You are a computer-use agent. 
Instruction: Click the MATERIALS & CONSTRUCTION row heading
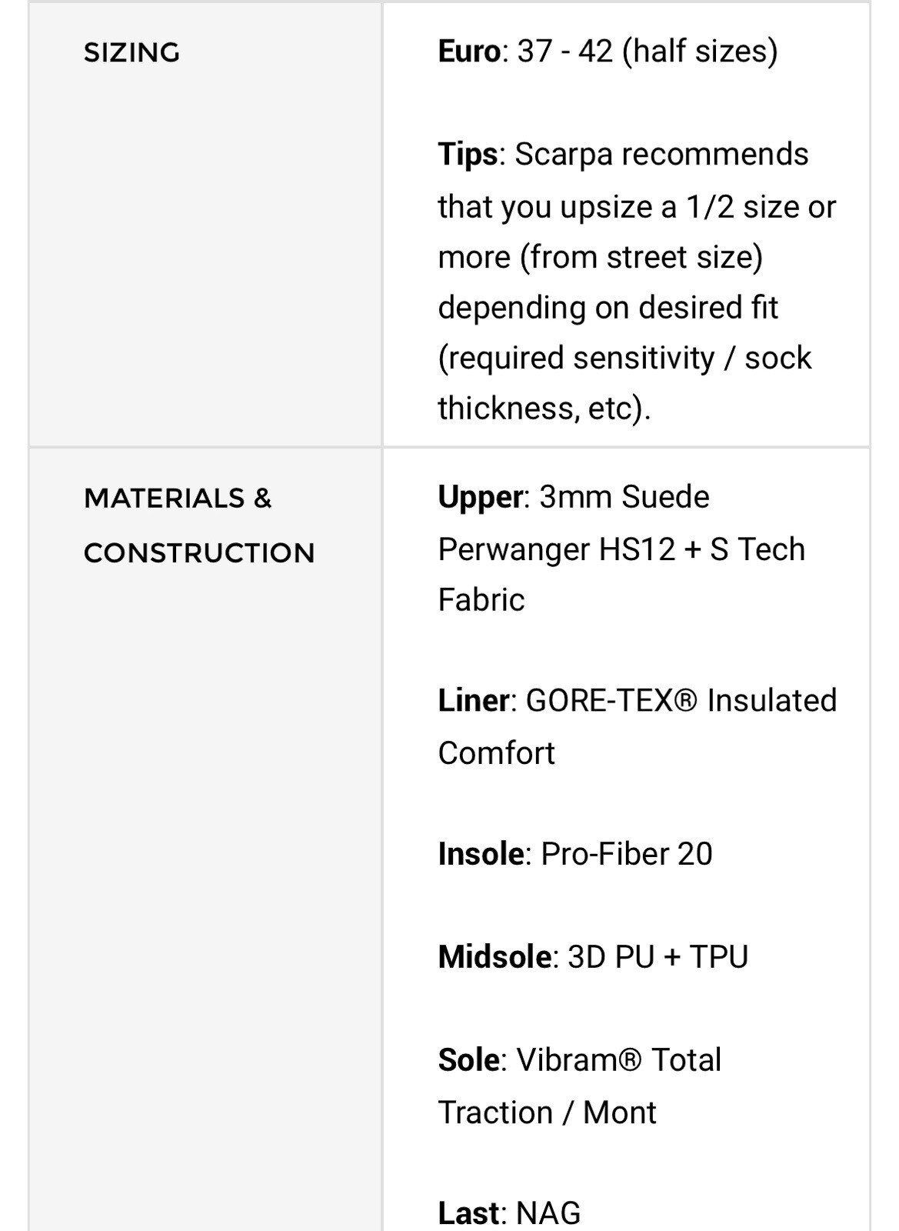pos(198,525)
